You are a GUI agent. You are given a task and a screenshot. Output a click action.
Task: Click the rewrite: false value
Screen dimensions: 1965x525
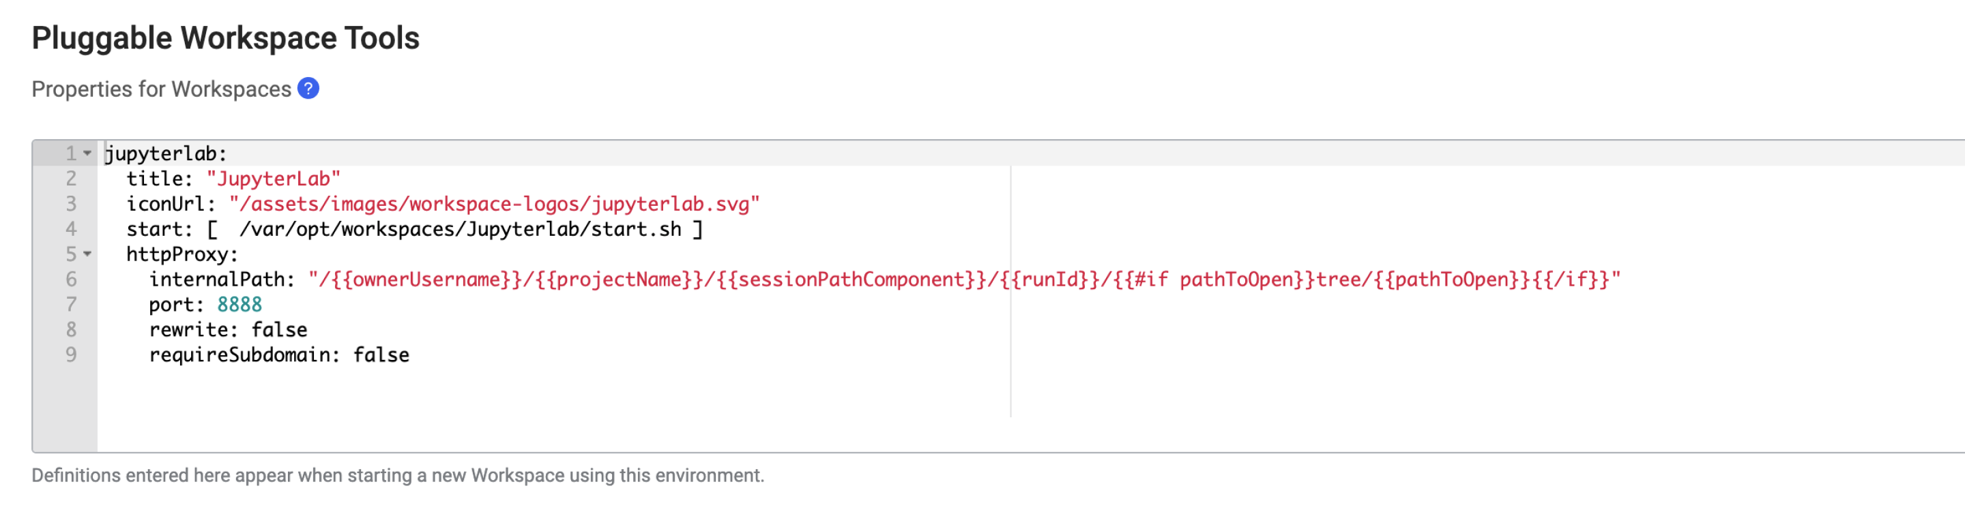279,329
